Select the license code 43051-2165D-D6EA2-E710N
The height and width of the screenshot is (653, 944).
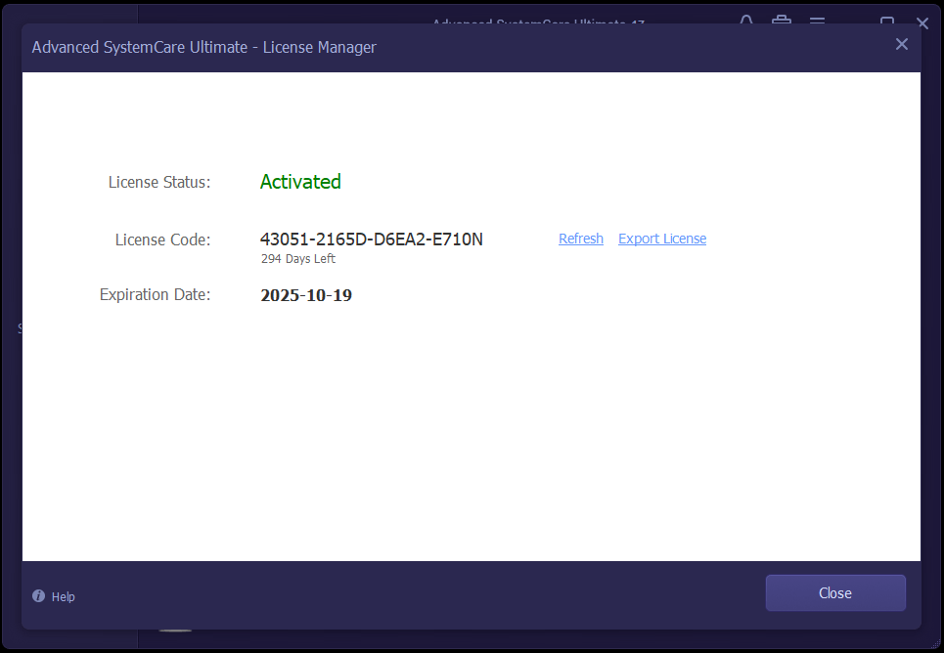point(372,239)
